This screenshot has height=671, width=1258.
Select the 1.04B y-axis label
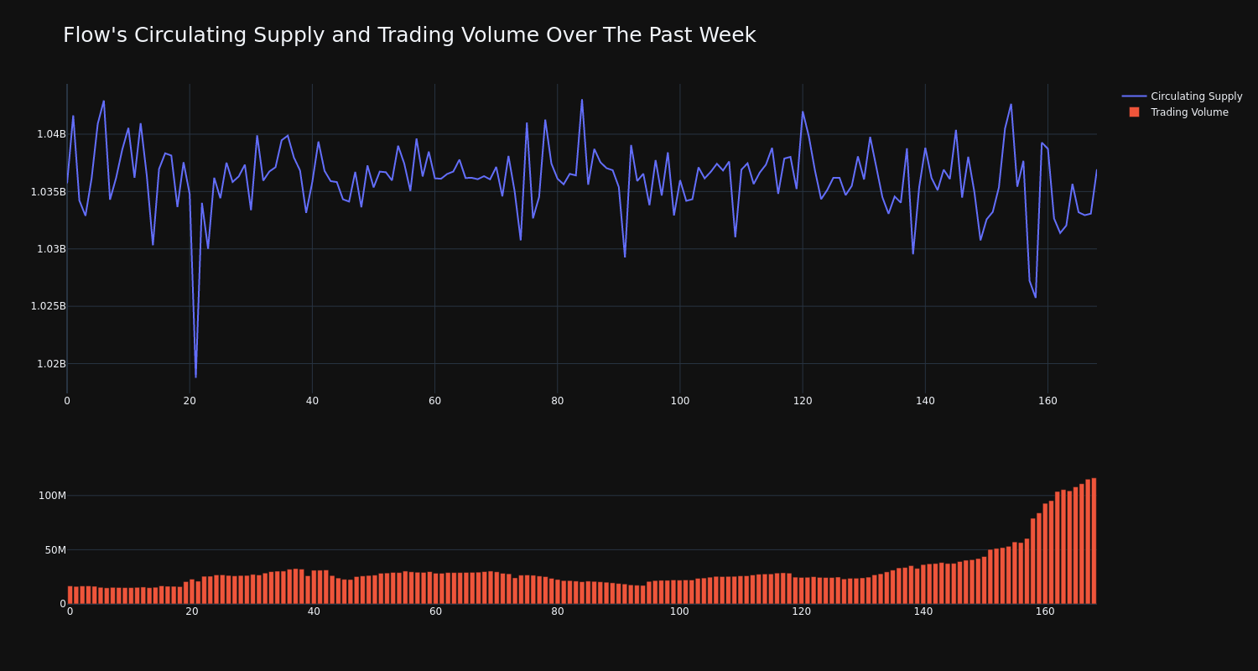point(51,134)
